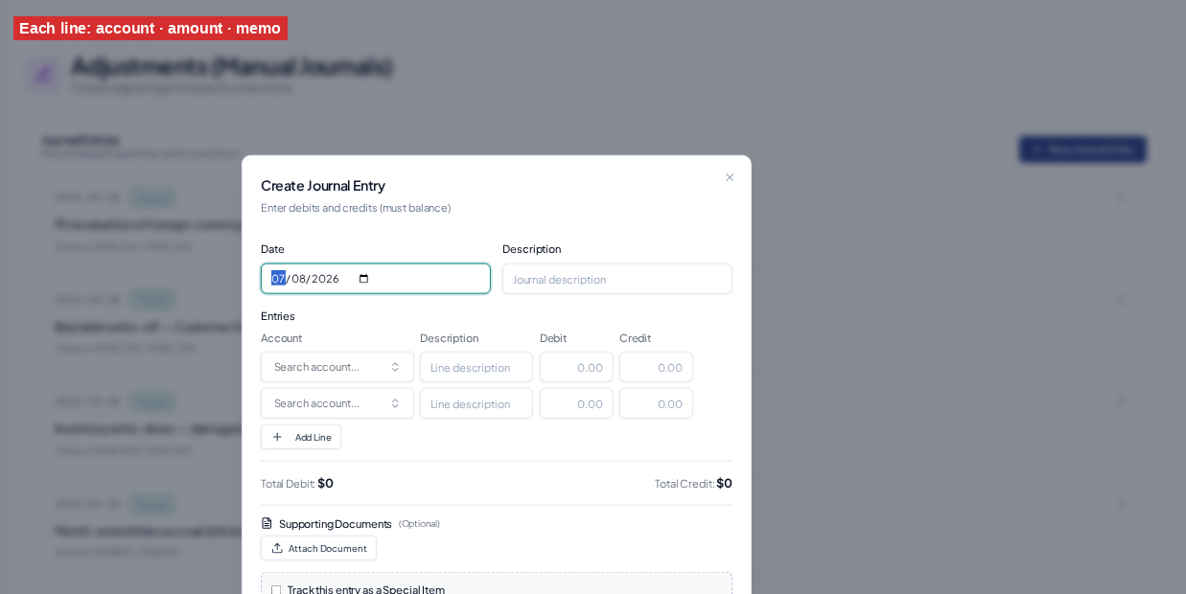The height and width of the screenshot is (594, 1186).
Task: Click the Total Debit $0 text
Action: click(297, 483)
